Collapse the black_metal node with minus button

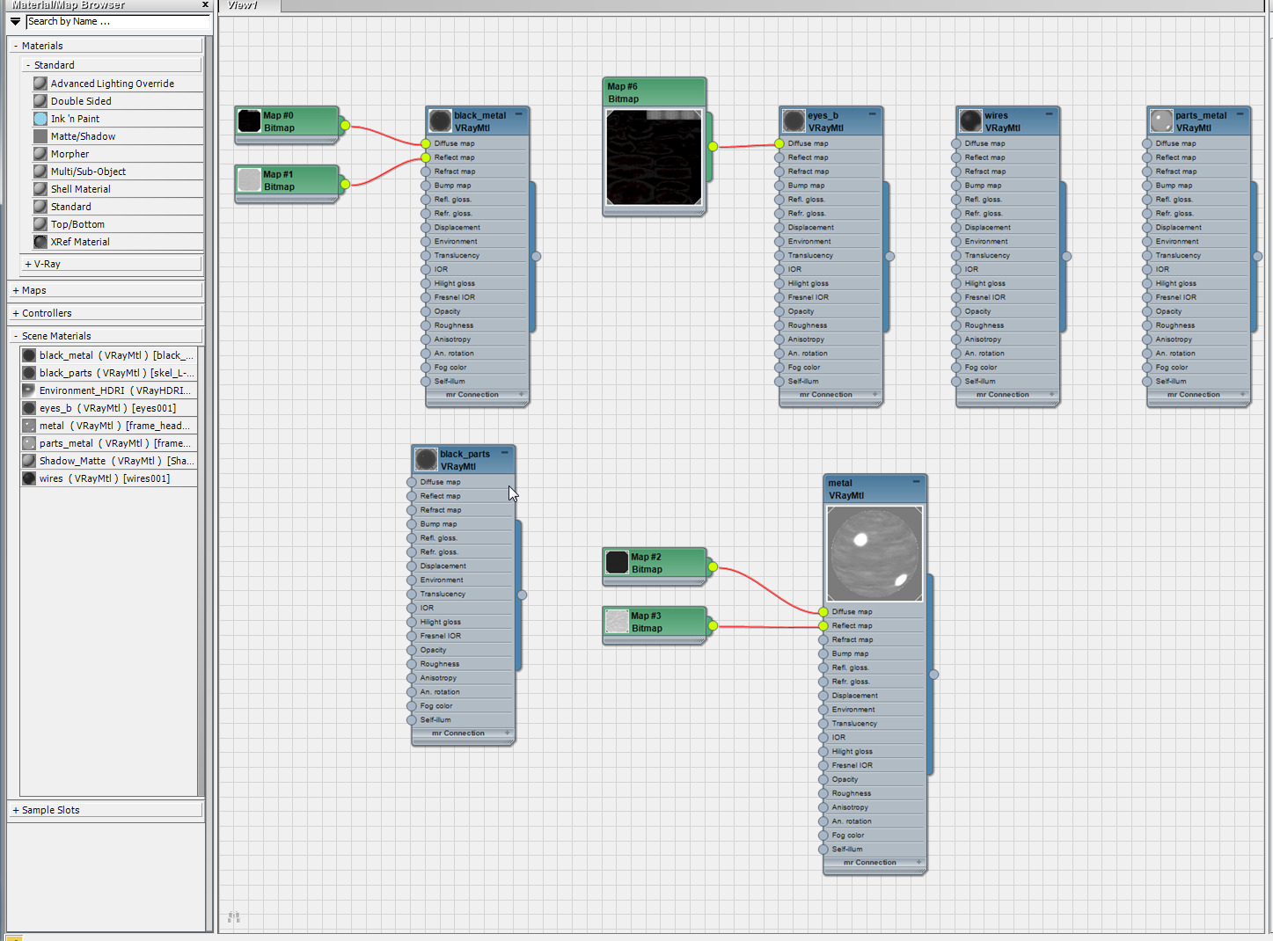coord(519,114)
